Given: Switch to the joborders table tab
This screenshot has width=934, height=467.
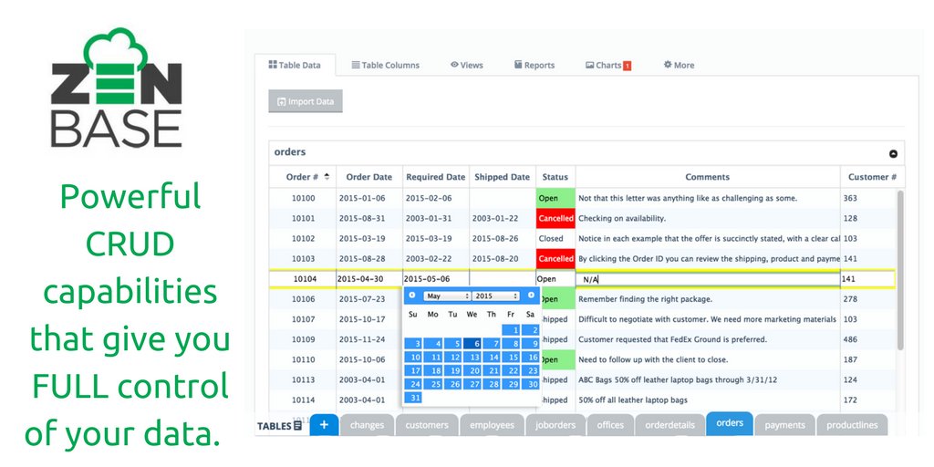Looking at the screenshot, I should (x=555, y=425).
